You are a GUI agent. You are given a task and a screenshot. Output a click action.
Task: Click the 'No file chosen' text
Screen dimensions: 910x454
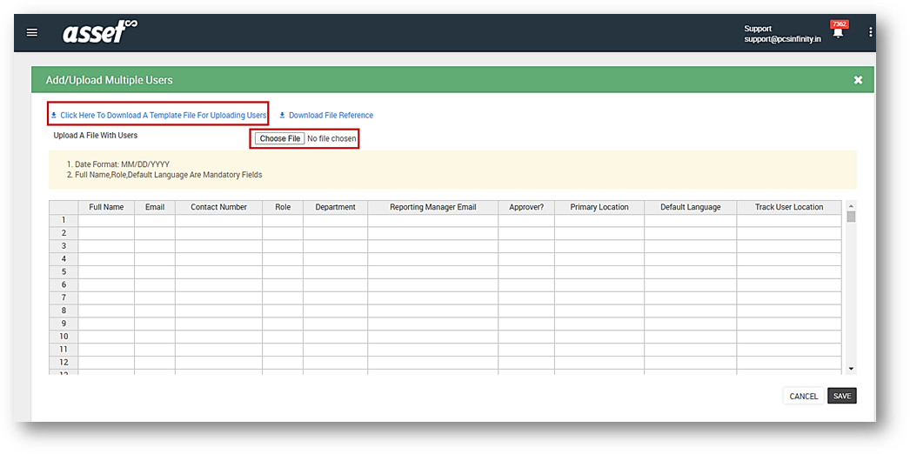(331, 138)
